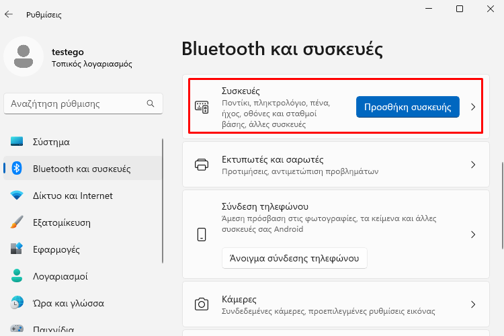Open Εφαρμογές settings
Viewport: 504px width, 336px height.
[83, 249]
